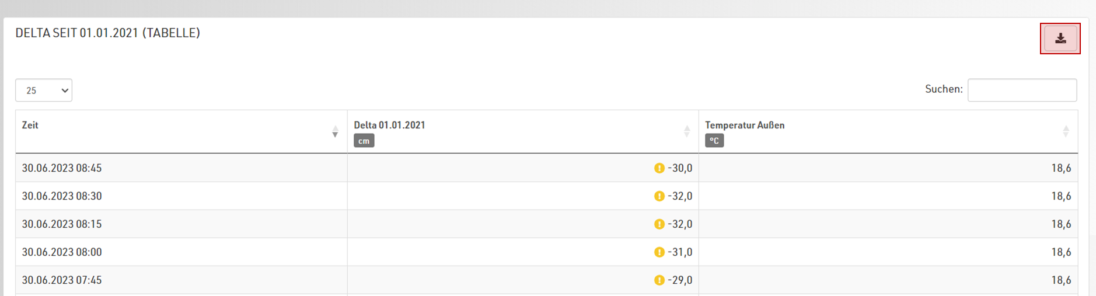Click the cm unit badge

click(x=364, y=141)
